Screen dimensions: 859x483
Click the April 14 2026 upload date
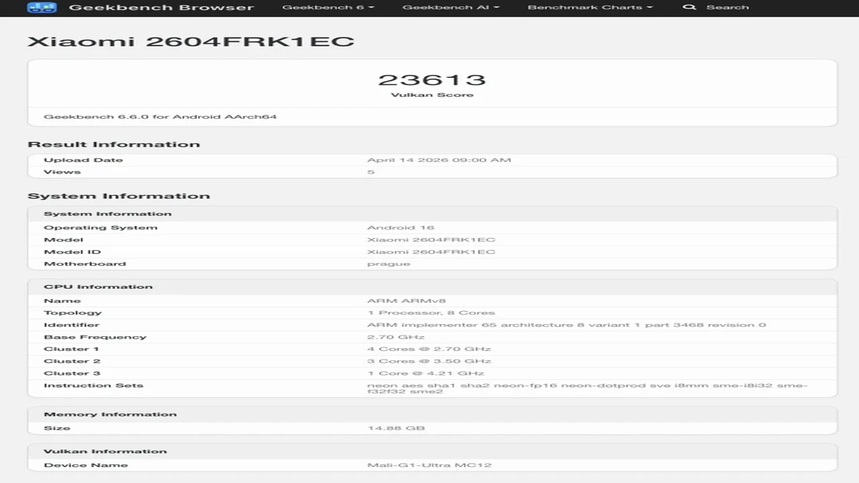click(439, 160)
